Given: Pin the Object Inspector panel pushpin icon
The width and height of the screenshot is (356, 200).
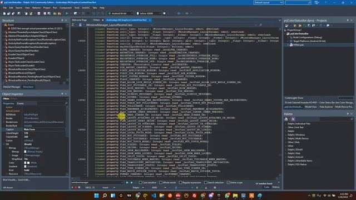Looking at the screenshot, I should click(x=62, y=94).
